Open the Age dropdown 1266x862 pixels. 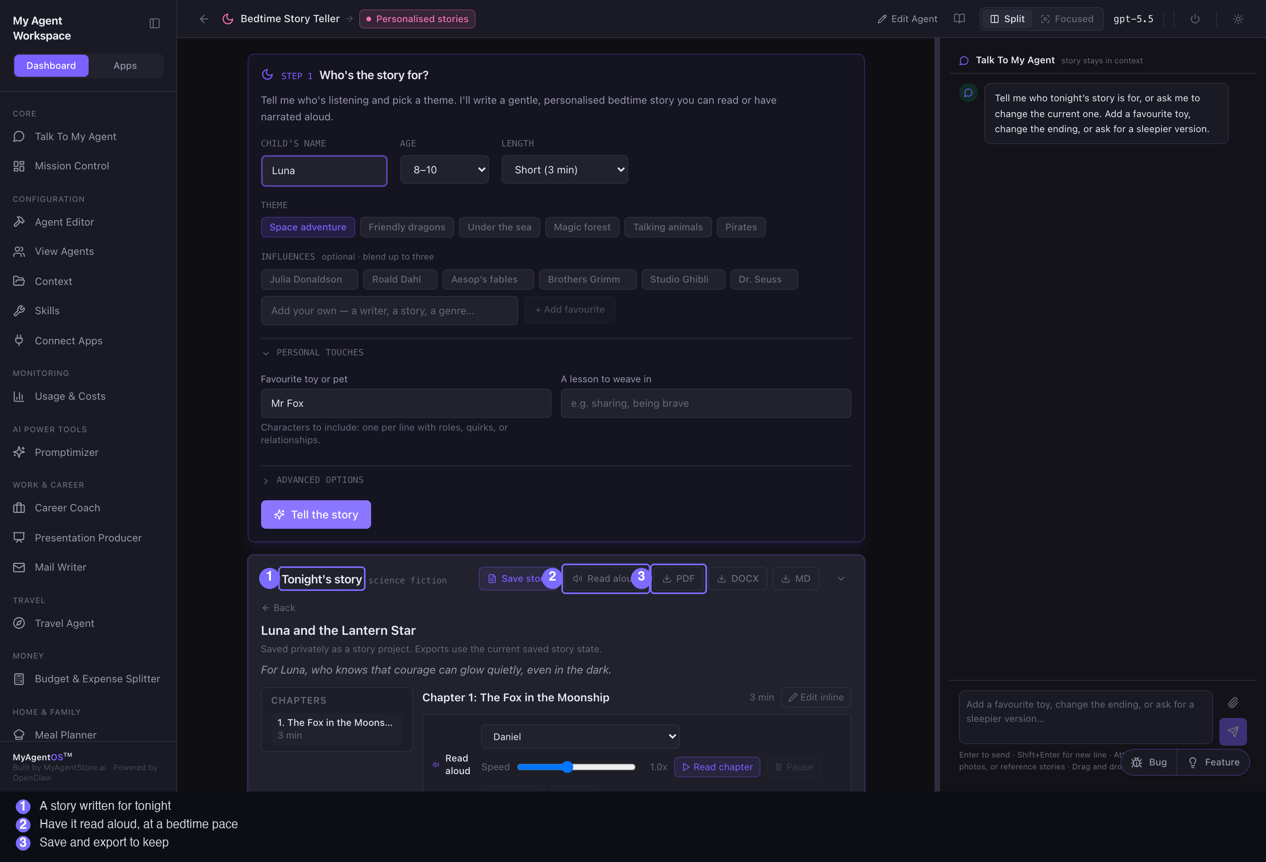(445, 169)
